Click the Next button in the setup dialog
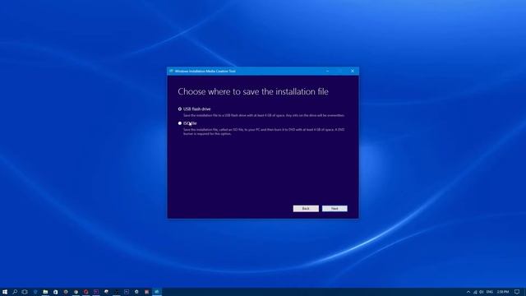The height and width of the screenshot is (296, 526). pyautogui.click(x=335, y=208)
